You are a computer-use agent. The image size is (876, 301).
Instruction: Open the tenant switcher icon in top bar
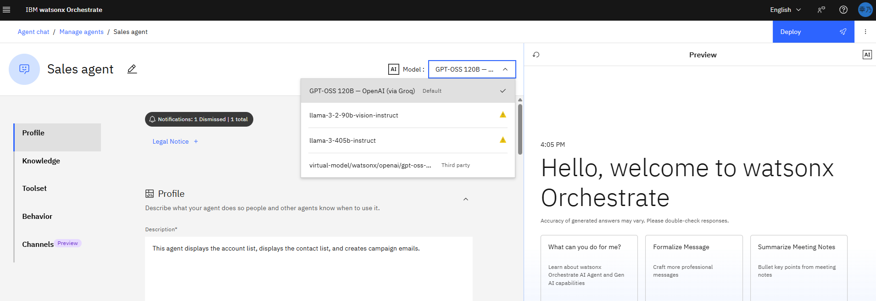click(x=821, y=10)
